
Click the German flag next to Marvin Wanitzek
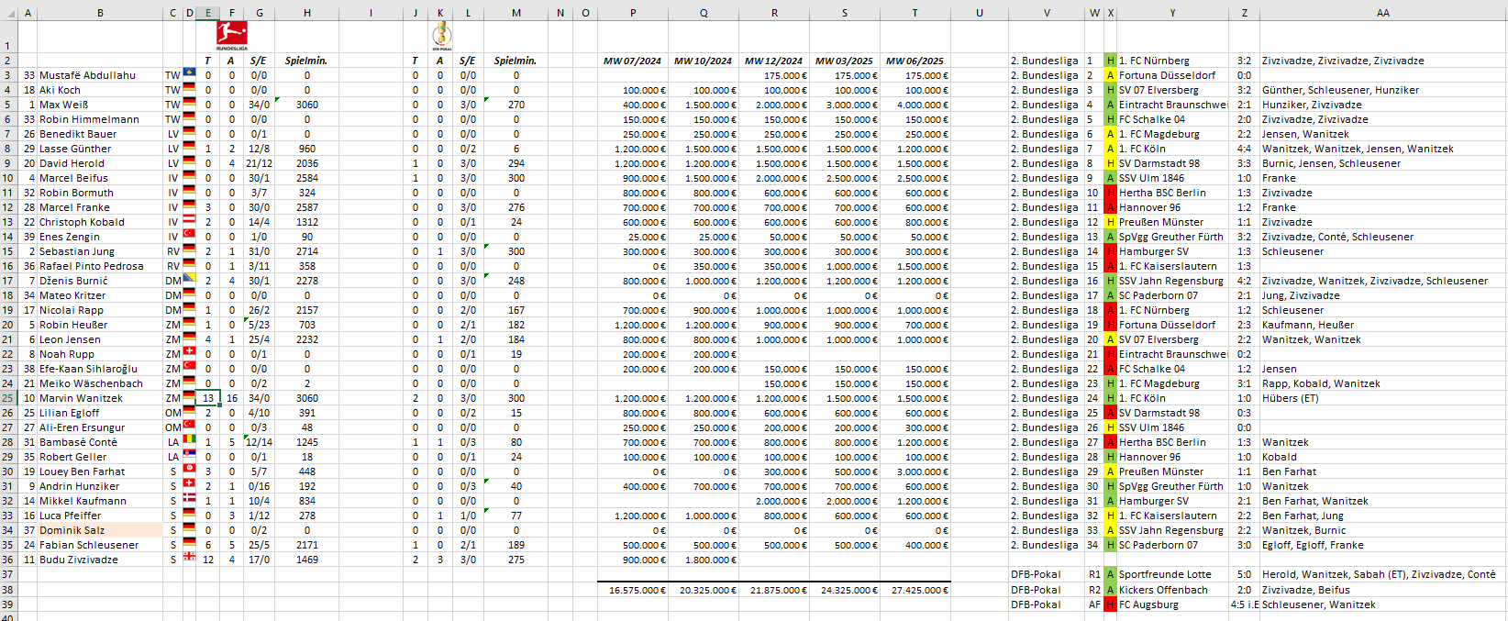click(189, 396)
